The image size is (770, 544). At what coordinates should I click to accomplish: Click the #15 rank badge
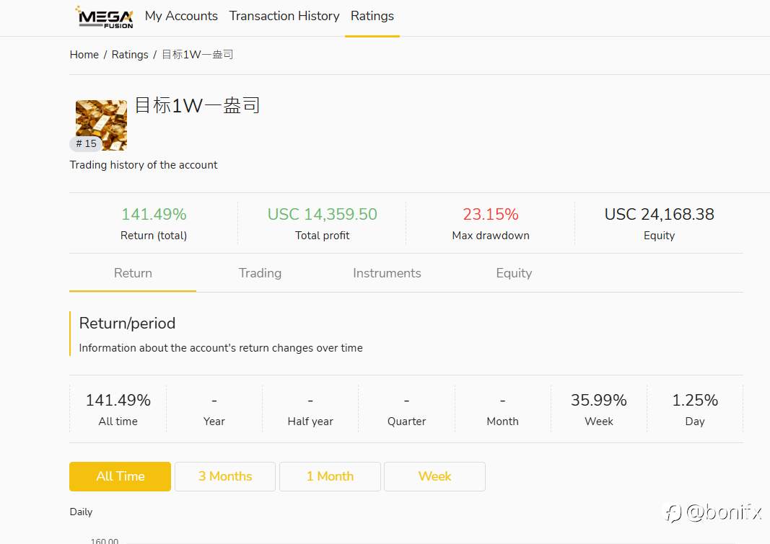(85, 143)
